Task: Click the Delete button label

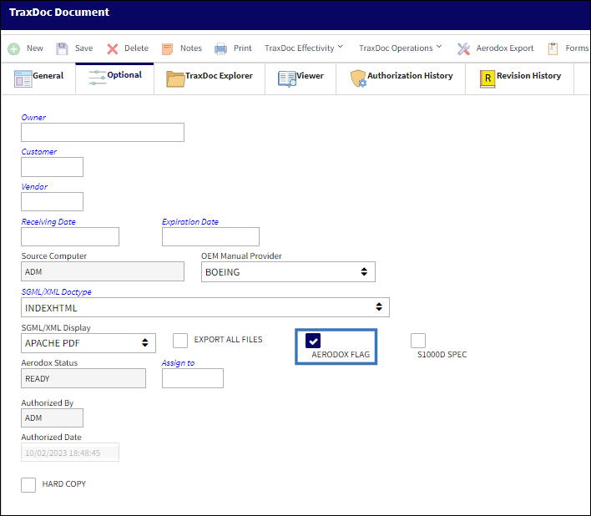Action: click(136, 48)
